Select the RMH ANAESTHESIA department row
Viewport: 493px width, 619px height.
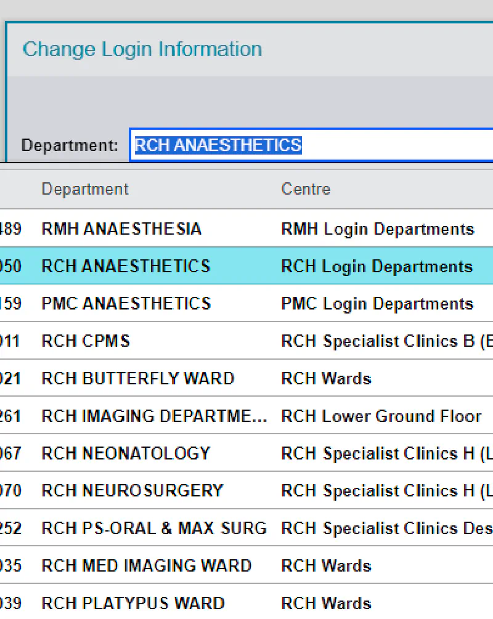click(x=121, y=229)
